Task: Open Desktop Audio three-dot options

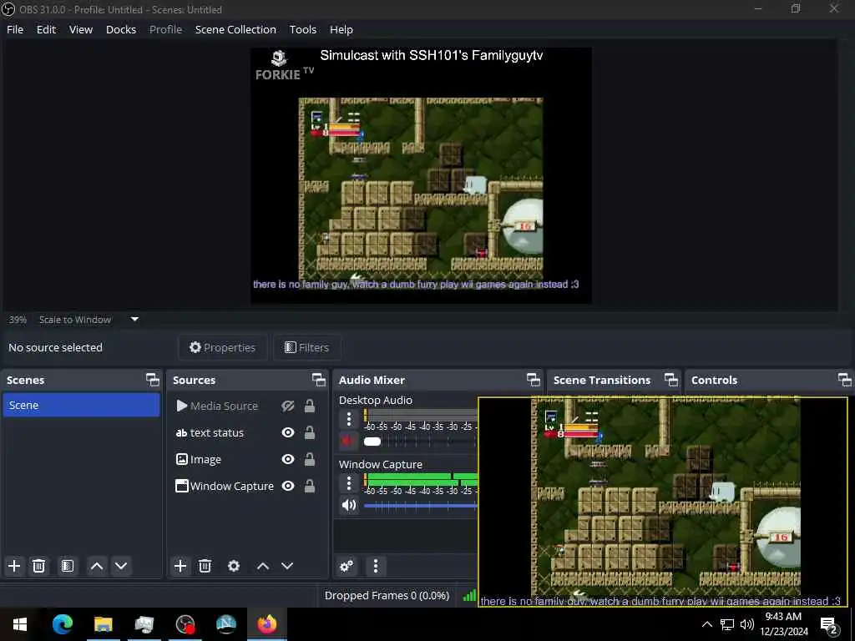Action: [349, 419]
